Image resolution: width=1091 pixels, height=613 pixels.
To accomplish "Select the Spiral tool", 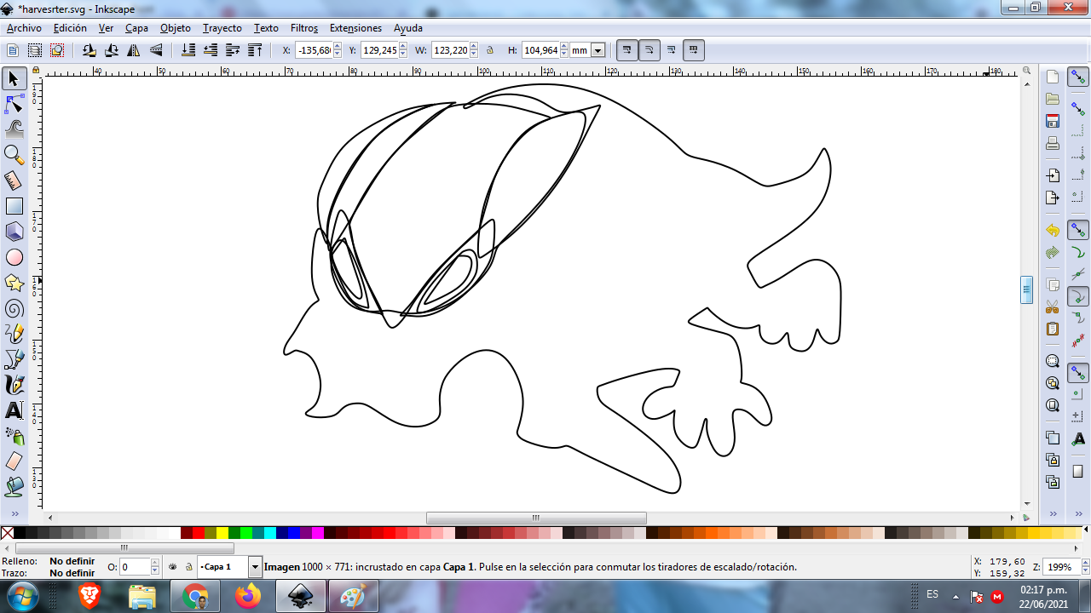I will pyautogui.click(x=14, y=308).
